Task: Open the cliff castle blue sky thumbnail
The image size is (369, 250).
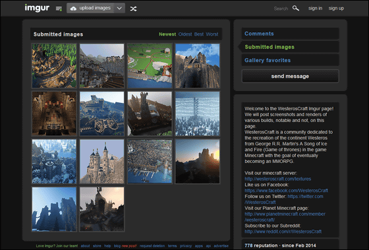Action: point(198,65)
